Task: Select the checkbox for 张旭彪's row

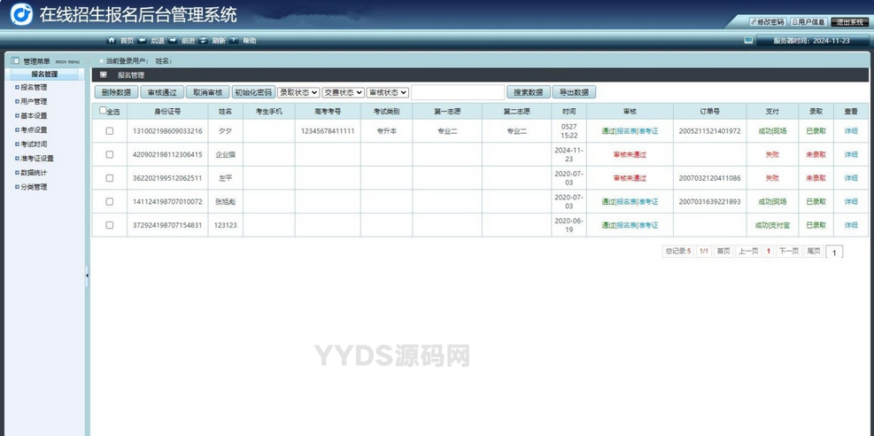Action: click(110, 202)
